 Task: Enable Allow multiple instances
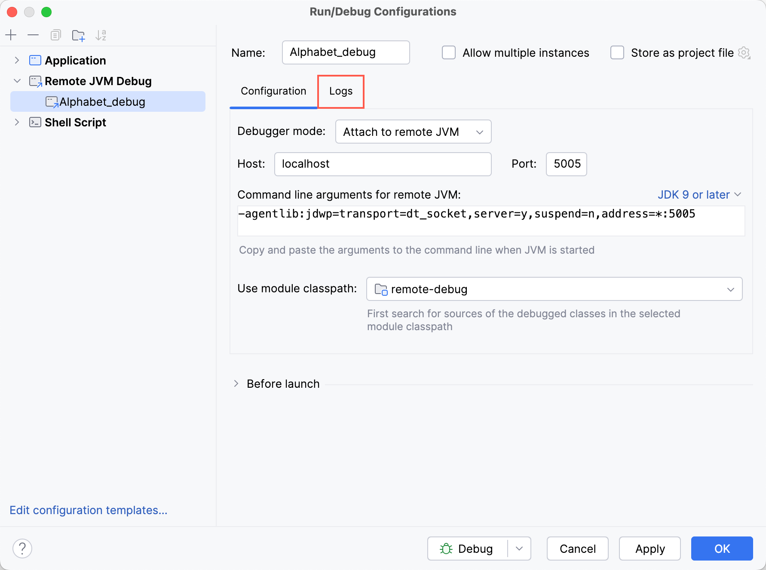click(448, 52)
